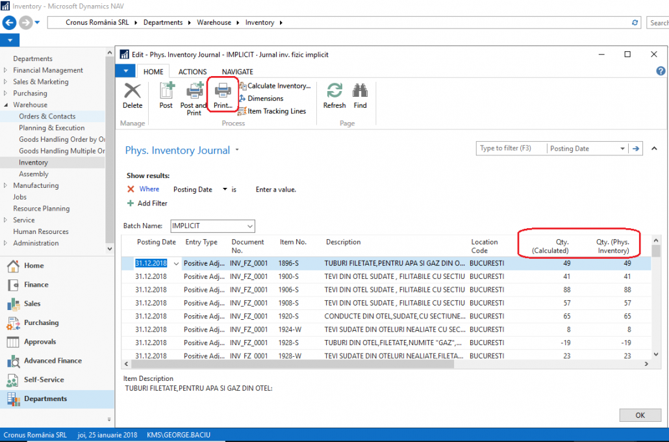Screen dimensions: 669x442
Task: Select the Post and Print icon
Action: click(x=194, y=96)
